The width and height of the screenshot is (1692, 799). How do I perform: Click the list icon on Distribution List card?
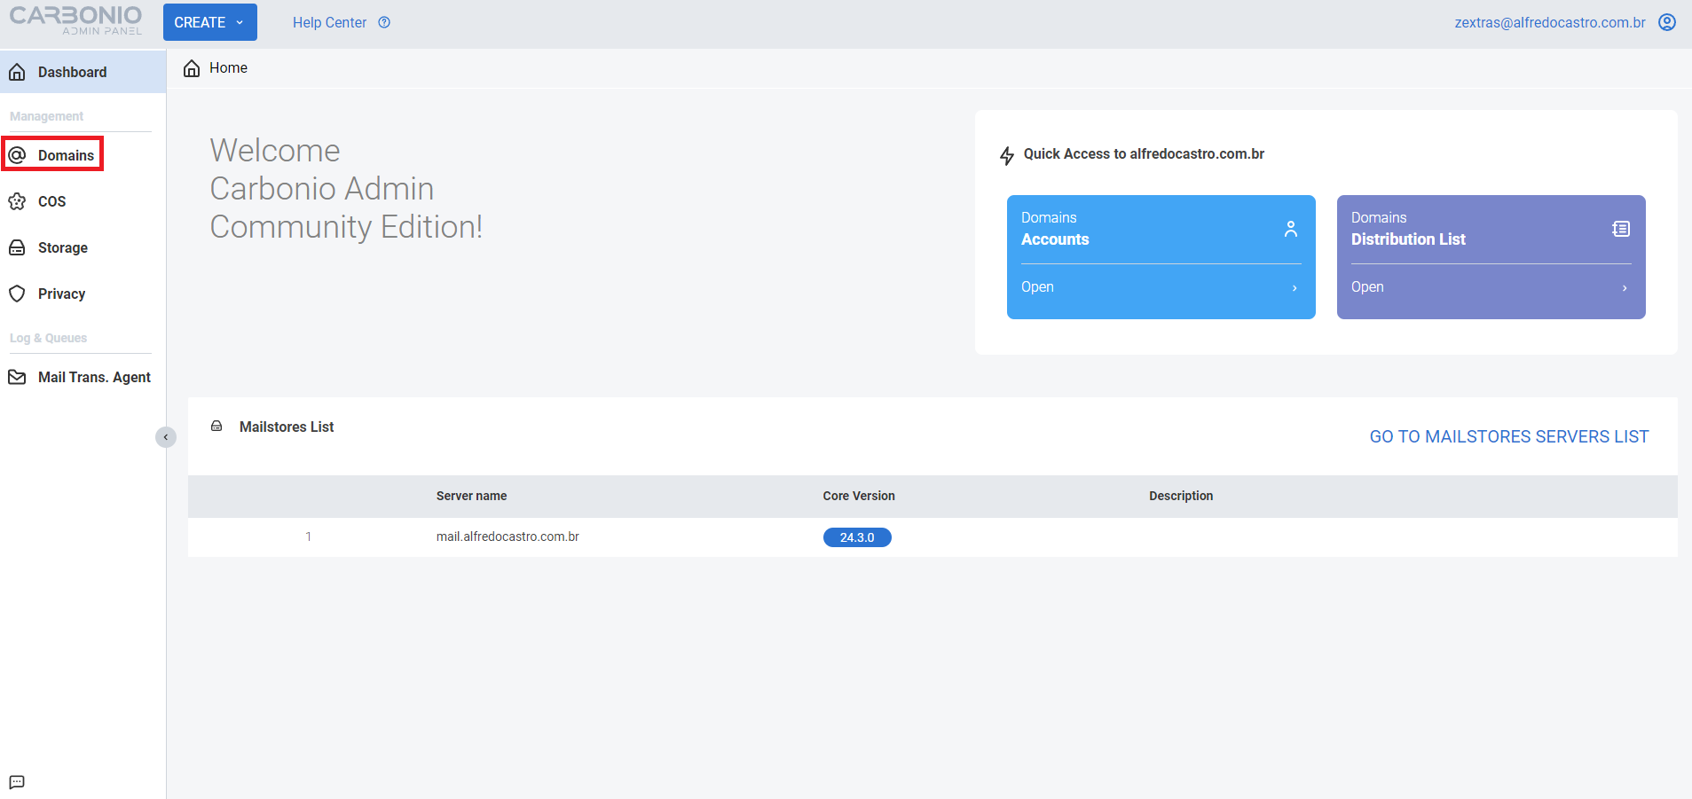pyautogui.click(x=1621, y=229)
